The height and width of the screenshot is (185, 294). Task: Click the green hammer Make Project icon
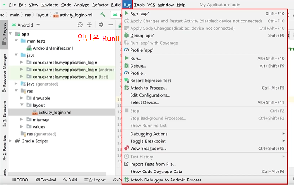[103, 14]
